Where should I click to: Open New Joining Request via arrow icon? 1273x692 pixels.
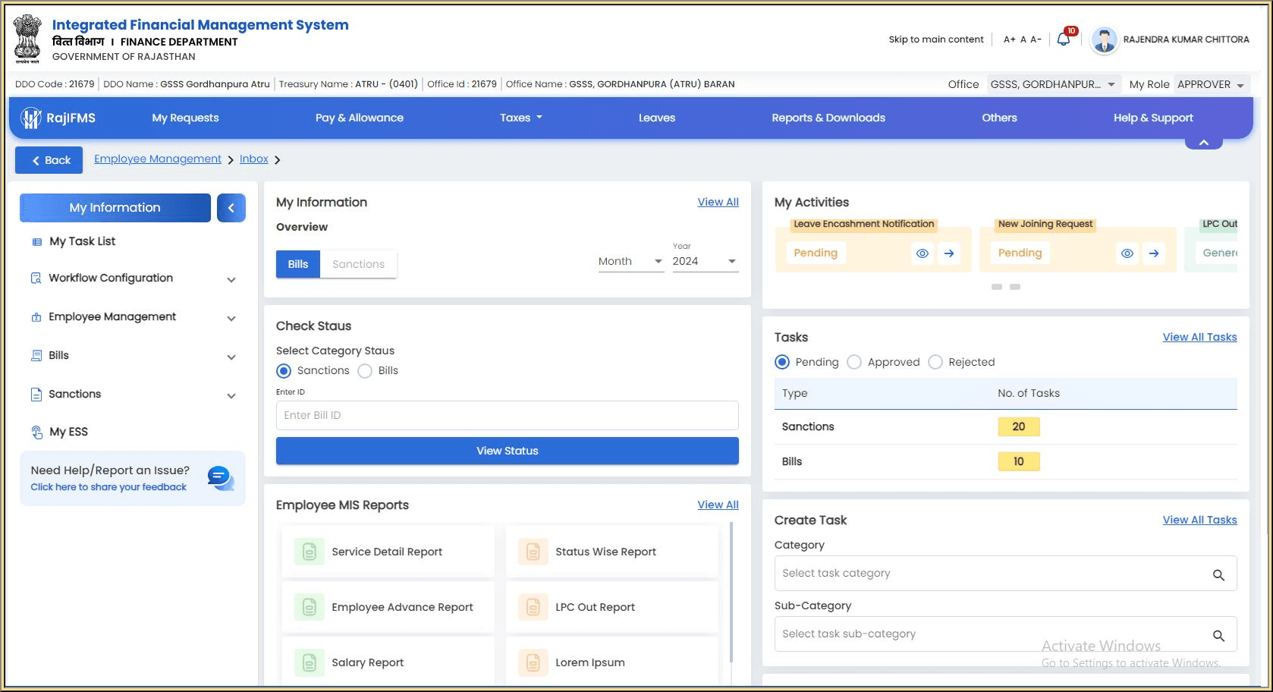[x=1154, y=253]
